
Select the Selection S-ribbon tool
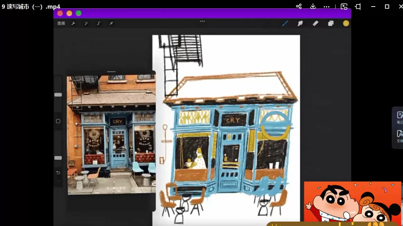(x=99, y=23)
